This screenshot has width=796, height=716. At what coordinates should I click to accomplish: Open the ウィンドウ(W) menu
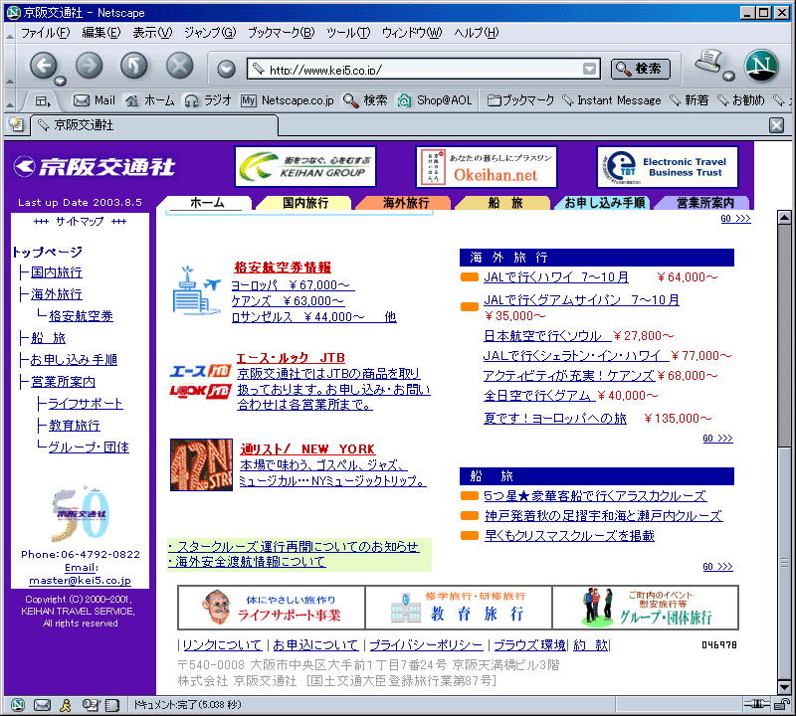tap(412, 33)
